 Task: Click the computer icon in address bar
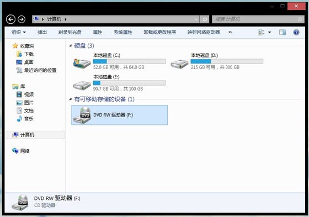[x=36, y=19]
